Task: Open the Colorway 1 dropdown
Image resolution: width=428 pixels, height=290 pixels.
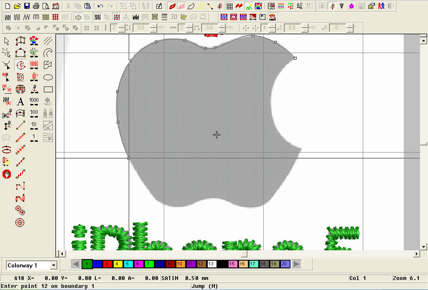Action: tap(53, 265)
